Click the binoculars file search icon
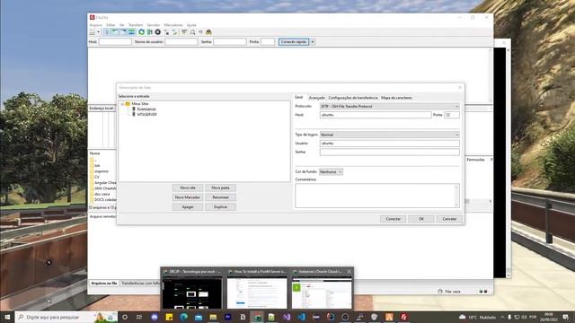Viewport: 575px width, 323px height. 208,32
